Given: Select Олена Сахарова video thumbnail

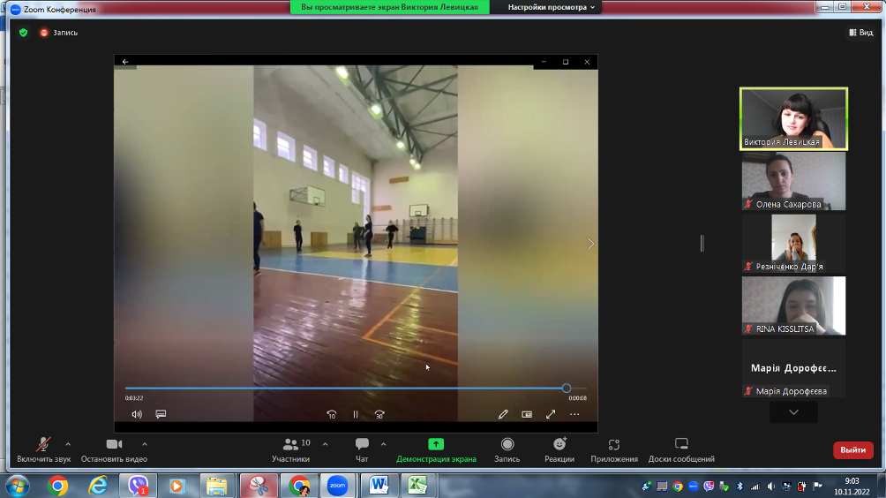Looking at the screenshot, I should point(793,182).
